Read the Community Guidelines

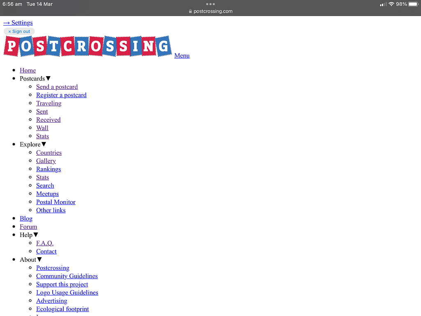(67, 276)
